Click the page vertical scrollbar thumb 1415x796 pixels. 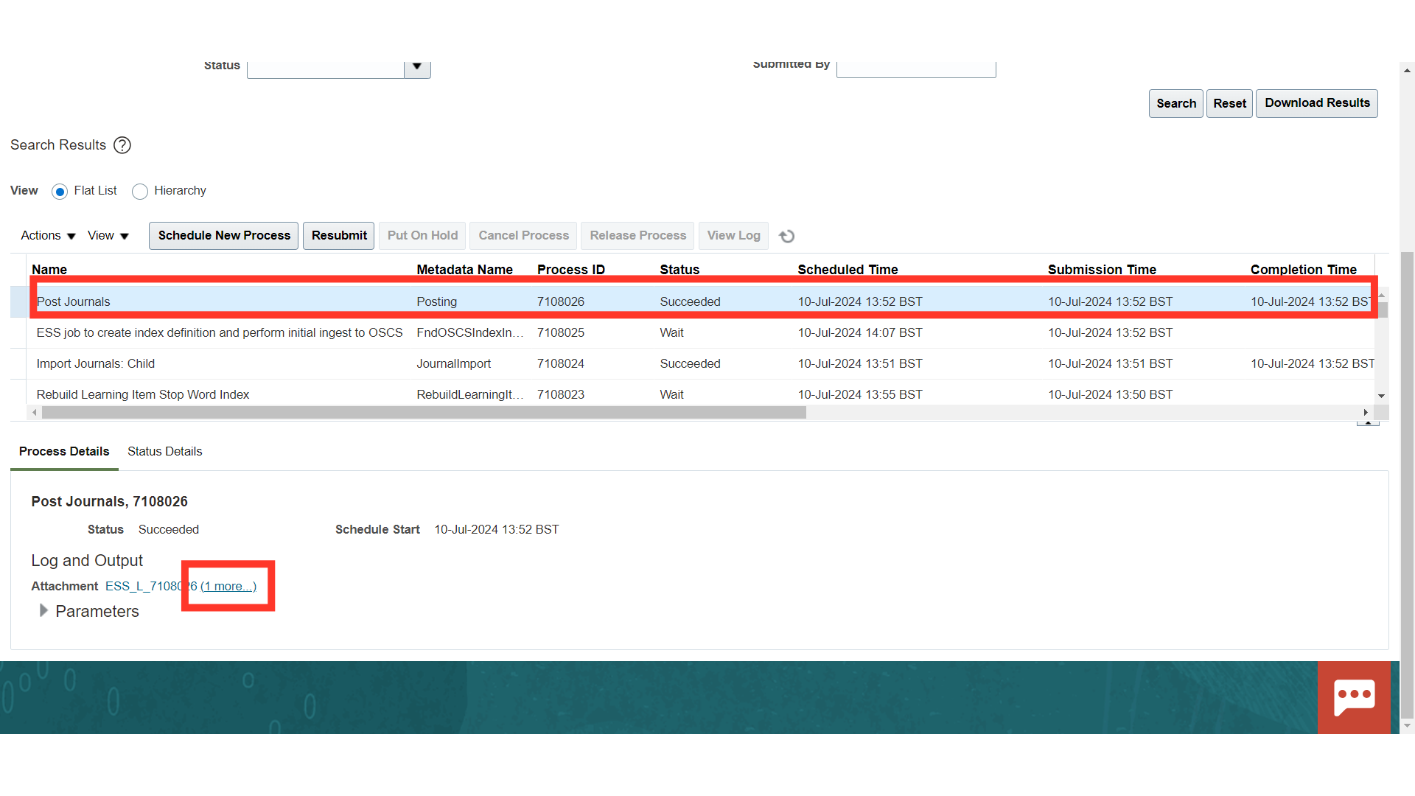click(1407, 484)
